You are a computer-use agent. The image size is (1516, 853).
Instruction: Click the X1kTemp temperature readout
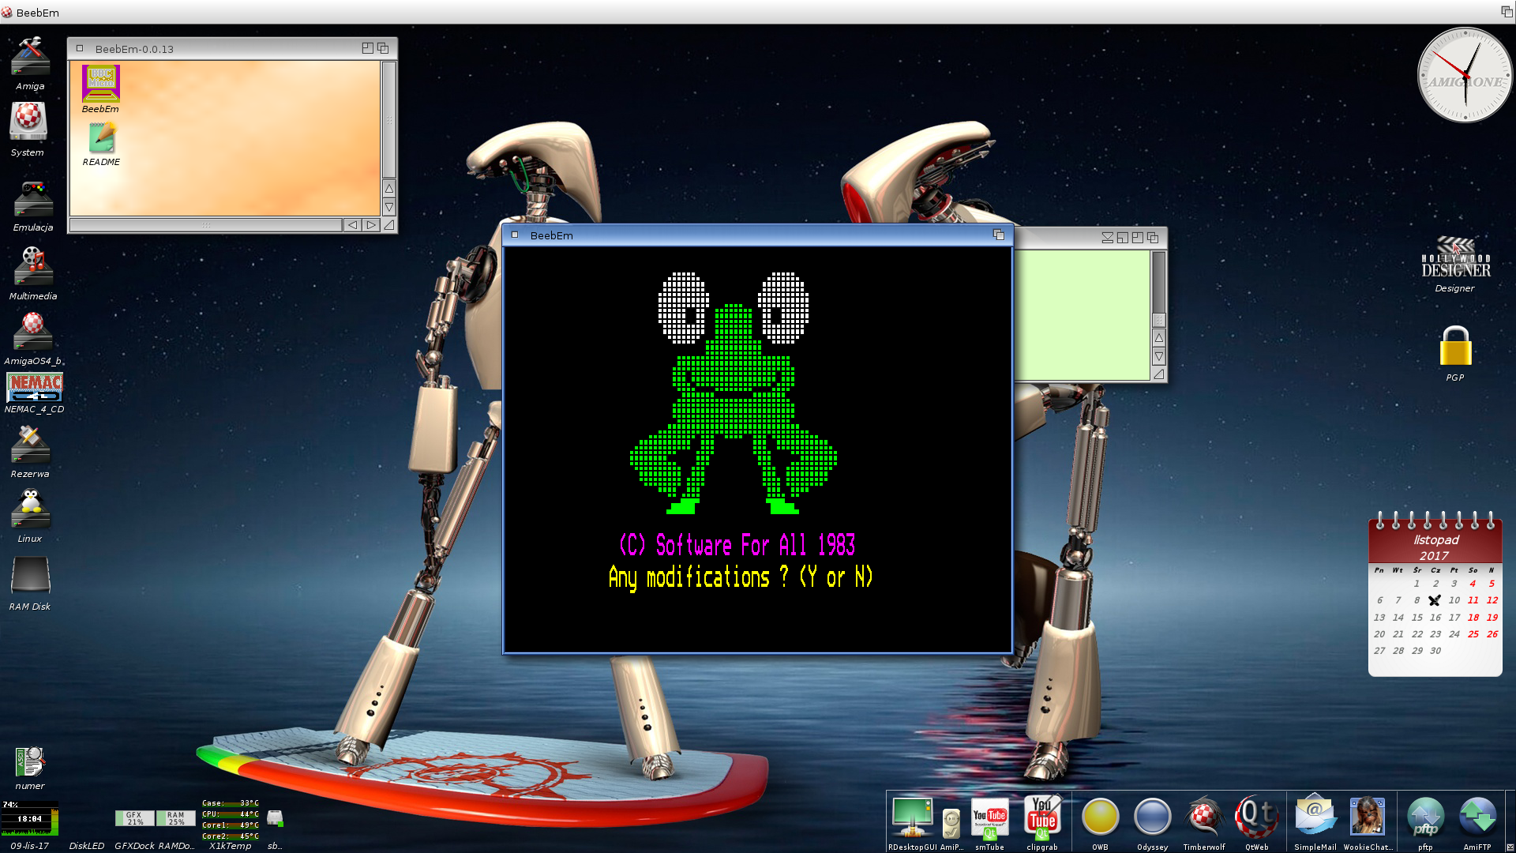click(230, 819)
